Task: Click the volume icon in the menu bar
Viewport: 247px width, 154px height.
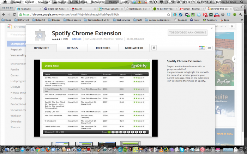Action: pos(178,2)
